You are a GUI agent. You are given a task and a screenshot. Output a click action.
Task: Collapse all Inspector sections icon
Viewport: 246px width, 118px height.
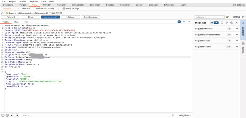[227, 23]
